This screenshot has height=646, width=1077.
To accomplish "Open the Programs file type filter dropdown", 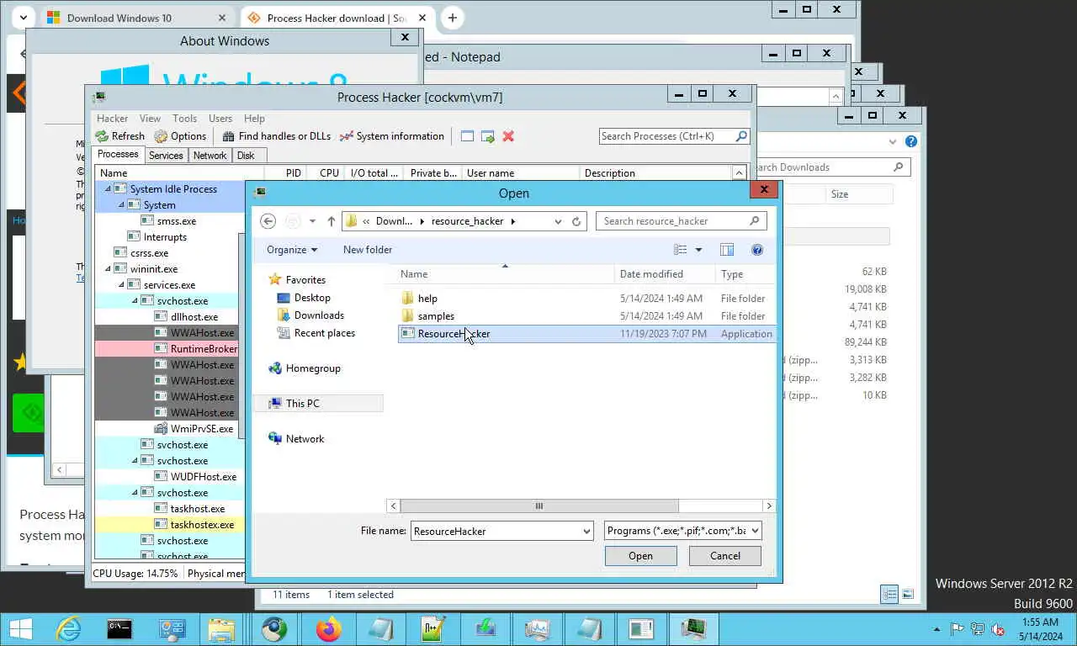I will 755,531.
